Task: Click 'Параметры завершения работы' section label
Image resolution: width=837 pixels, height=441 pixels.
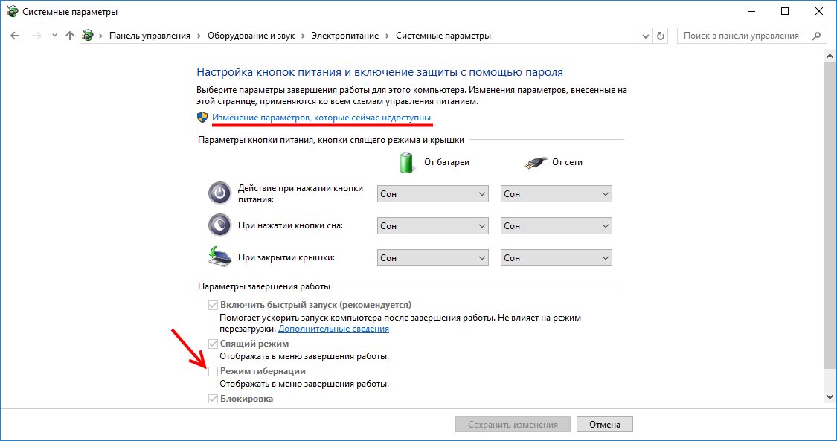Action: (264, 286)
